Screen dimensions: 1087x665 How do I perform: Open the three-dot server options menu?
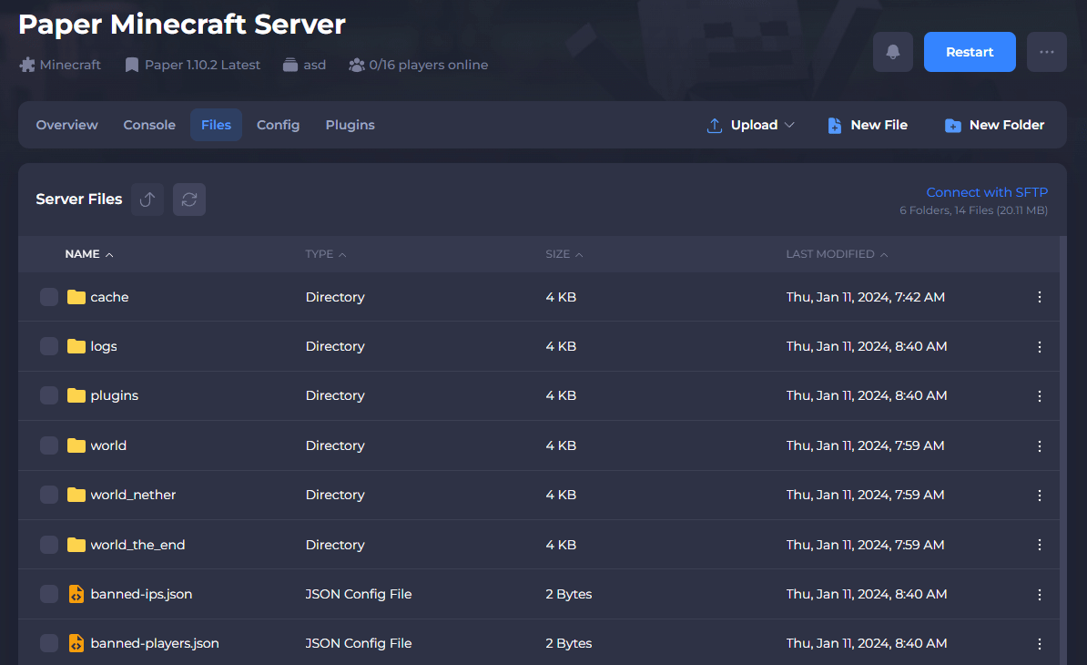point(1046,52)
